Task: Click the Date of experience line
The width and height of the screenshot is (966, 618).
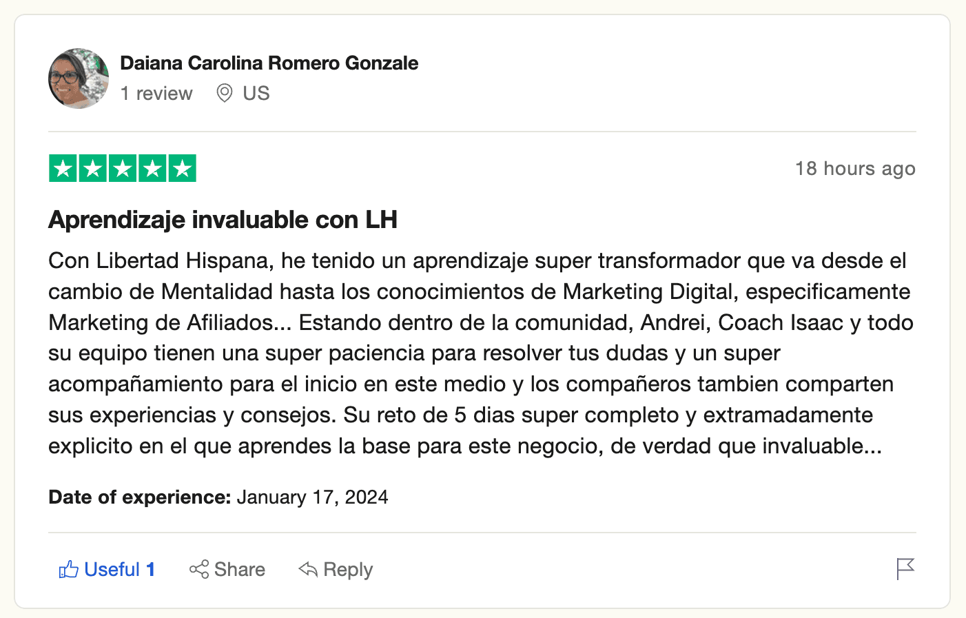Action: click(218, 497)
